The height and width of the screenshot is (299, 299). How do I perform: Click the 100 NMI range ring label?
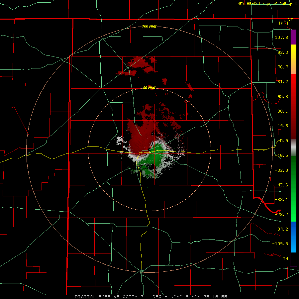149,26
